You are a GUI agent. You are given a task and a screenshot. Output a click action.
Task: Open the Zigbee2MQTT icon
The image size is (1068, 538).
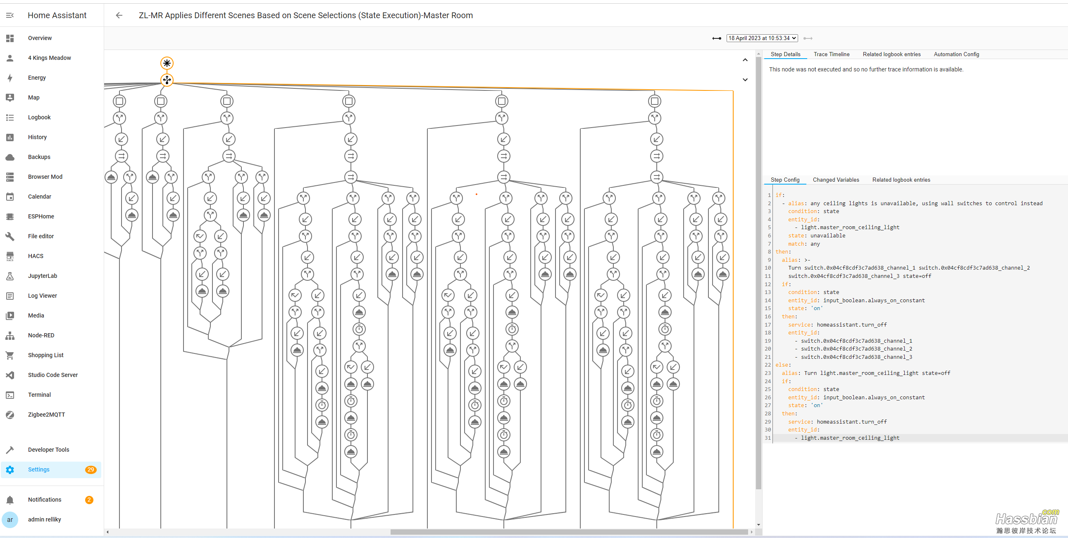click(10, 415)
